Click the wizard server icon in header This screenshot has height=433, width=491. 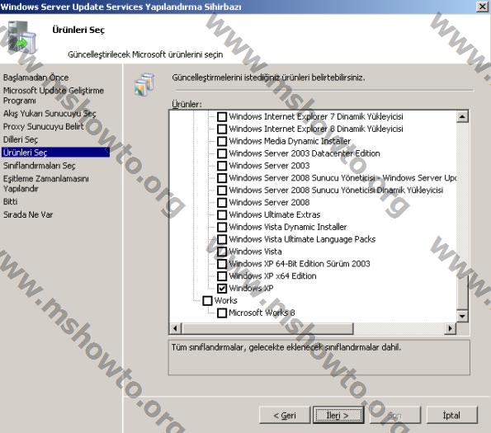click(21, 37)
